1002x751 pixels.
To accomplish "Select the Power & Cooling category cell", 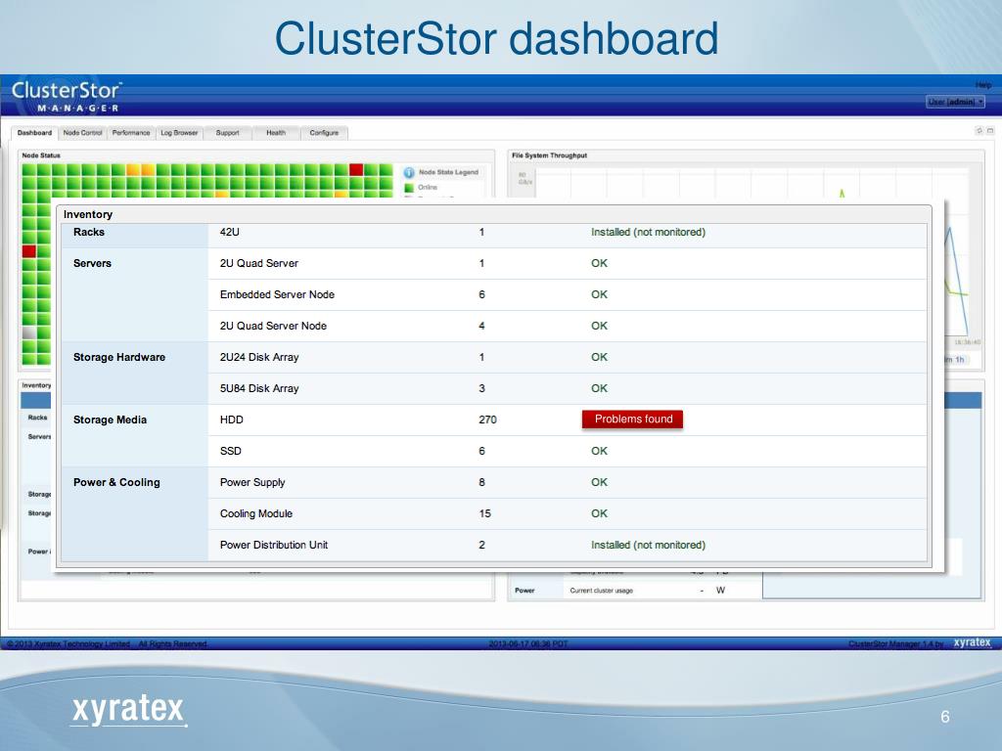I will tap(135, 513).
